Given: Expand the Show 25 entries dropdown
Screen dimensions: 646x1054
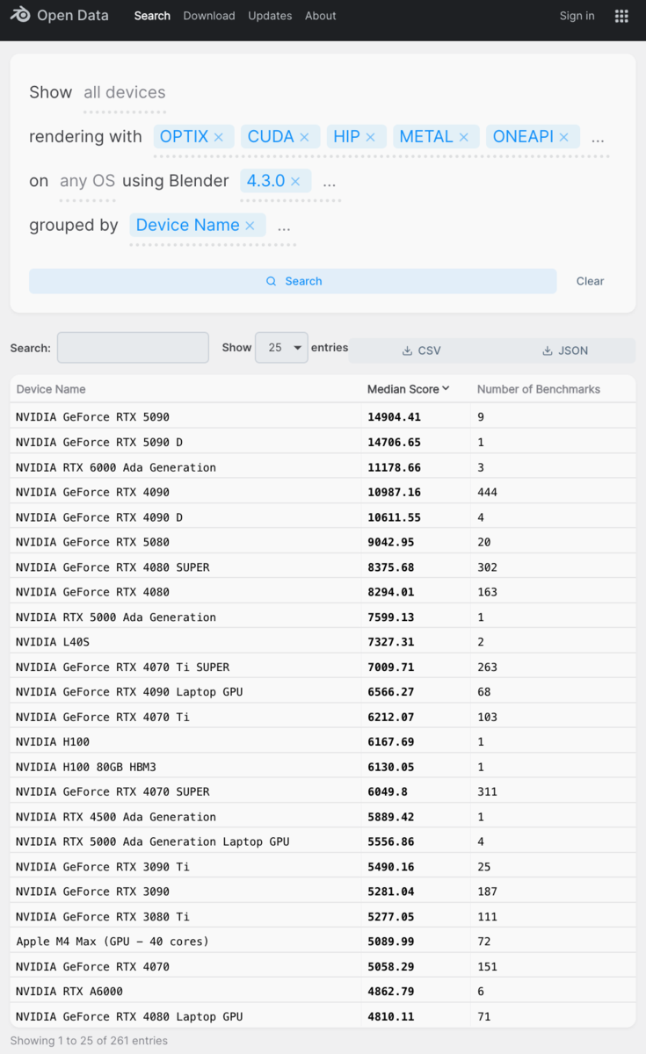Looking at the screenshot, I should 281,348.
